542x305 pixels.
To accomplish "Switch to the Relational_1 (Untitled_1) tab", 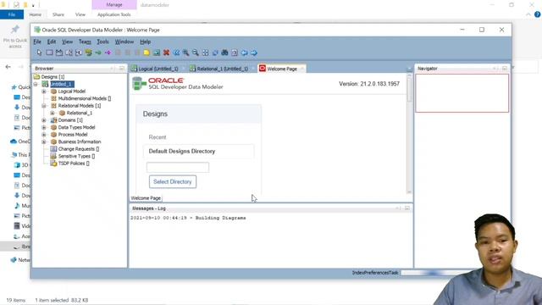I will (x=222, y=69).
